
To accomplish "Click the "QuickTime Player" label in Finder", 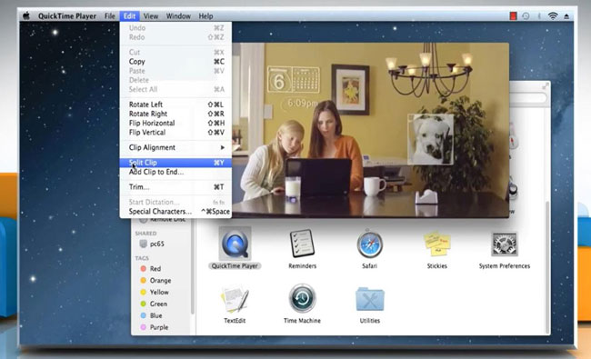I will point(235,266).
